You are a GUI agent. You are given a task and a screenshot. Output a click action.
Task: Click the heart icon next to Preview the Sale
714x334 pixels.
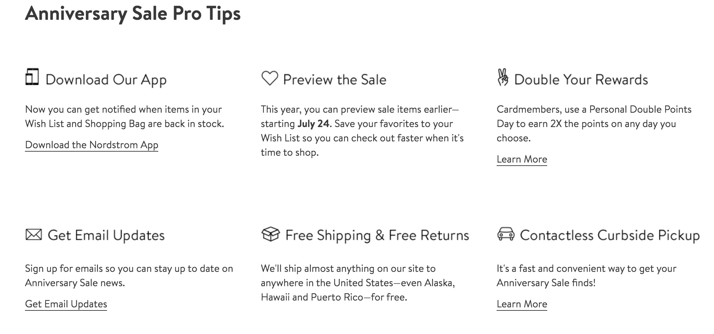tap(270, 78)
